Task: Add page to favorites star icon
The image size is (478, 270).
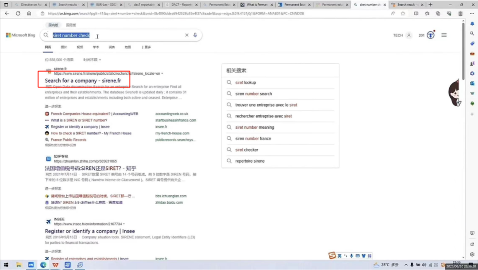Action: tap(403, 13)
